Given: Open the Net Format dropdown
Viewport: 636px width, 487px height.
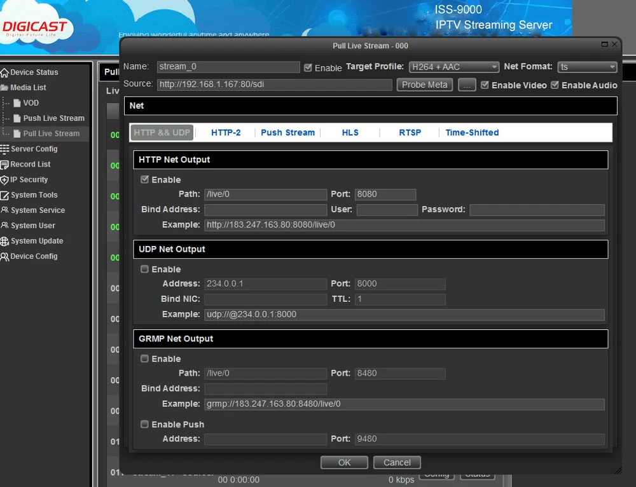Looking at the screenshot, I should click(586, 67).
